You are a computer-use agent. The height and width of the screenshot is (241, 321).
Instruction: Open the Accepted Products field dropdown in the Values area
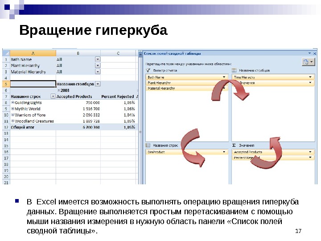[x=310, y=152]
